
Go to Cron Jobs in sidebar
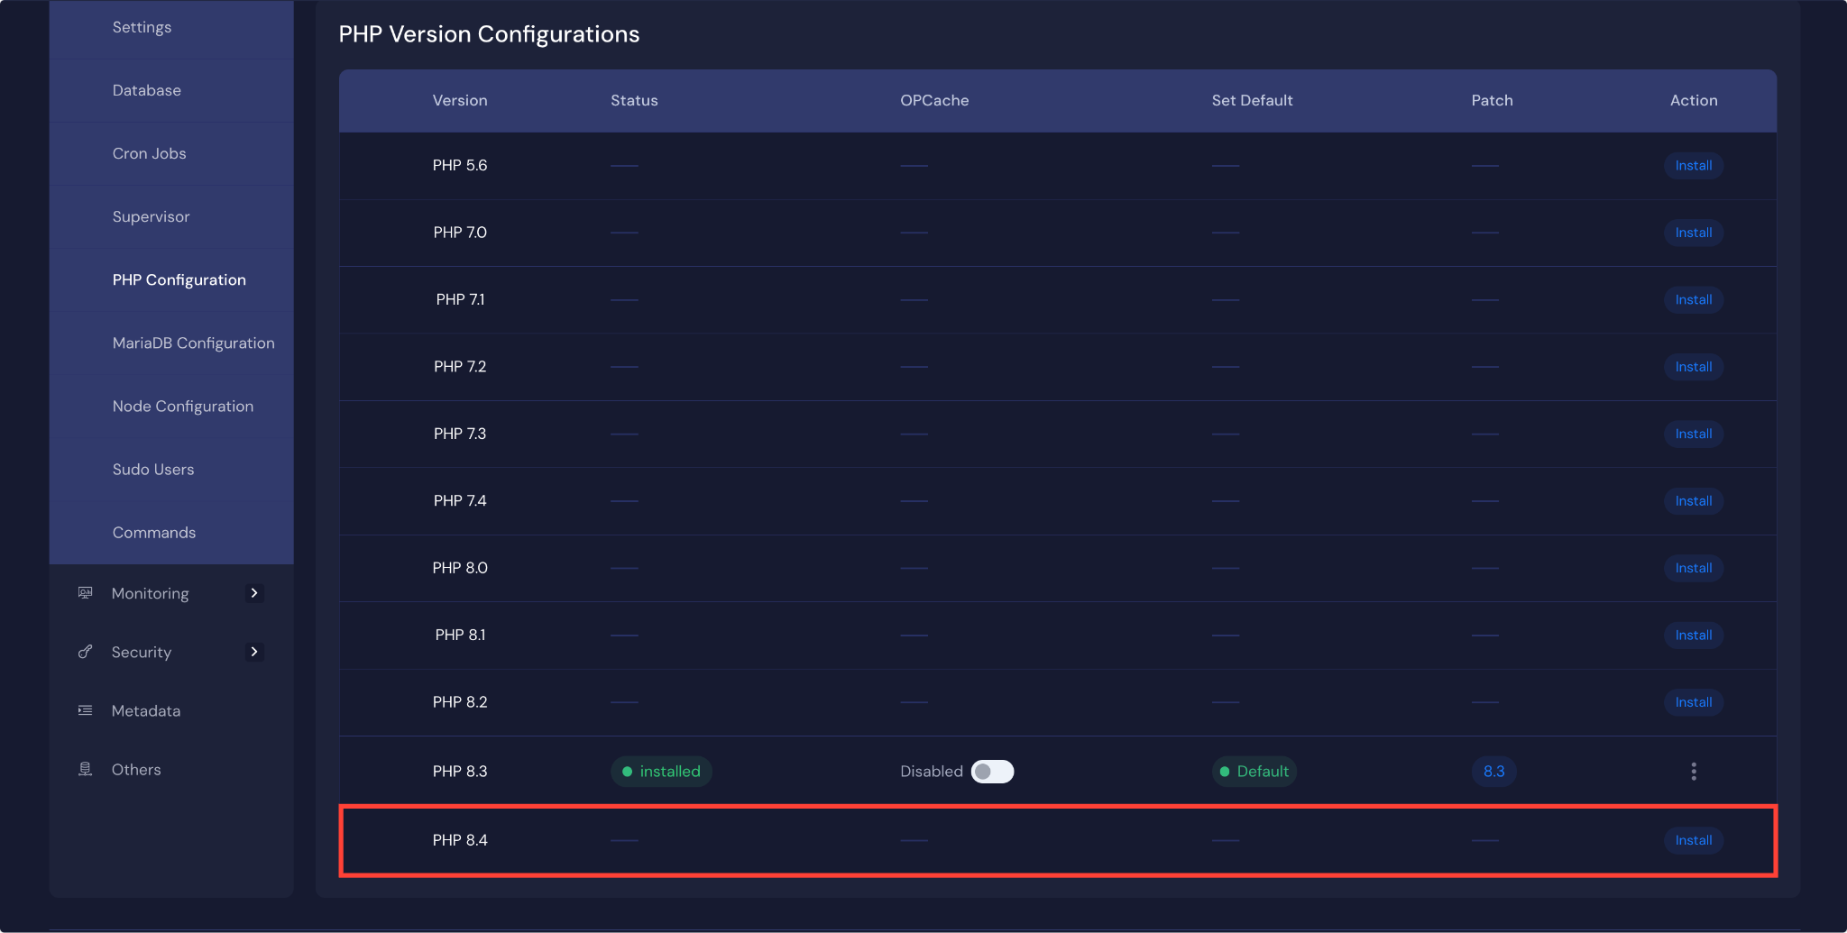[149, 153]
